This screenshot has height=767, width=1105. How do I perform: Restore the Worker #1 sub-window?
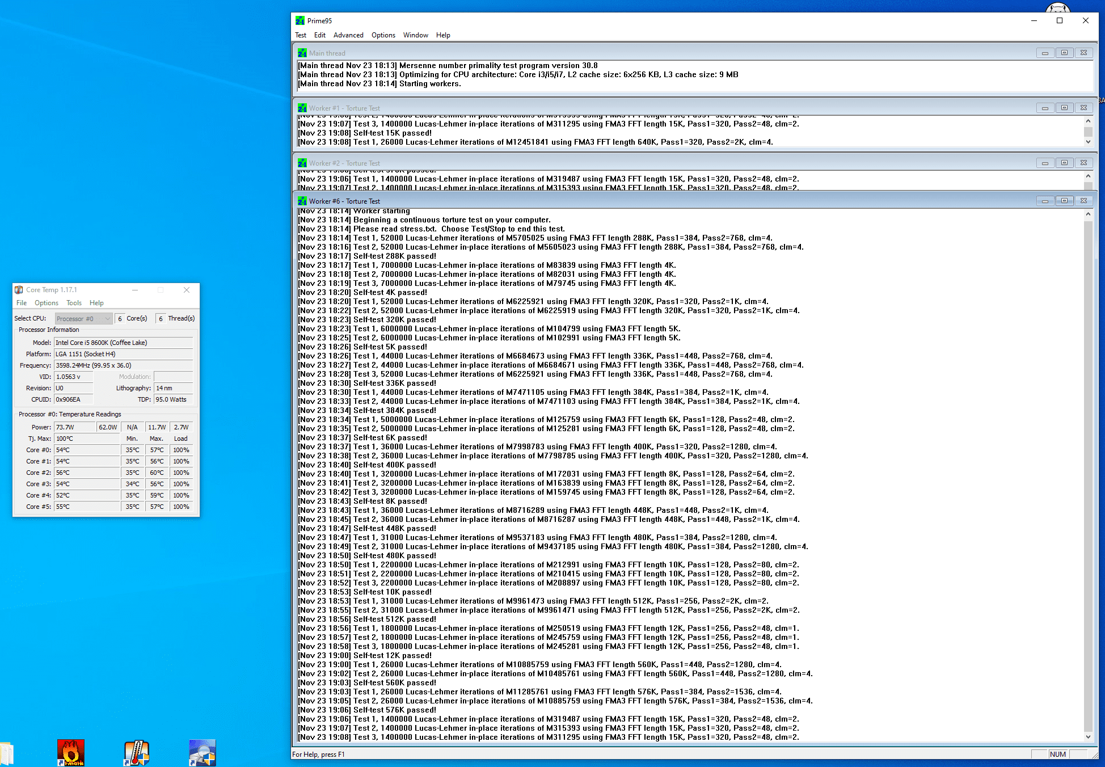click(1064, 108)
